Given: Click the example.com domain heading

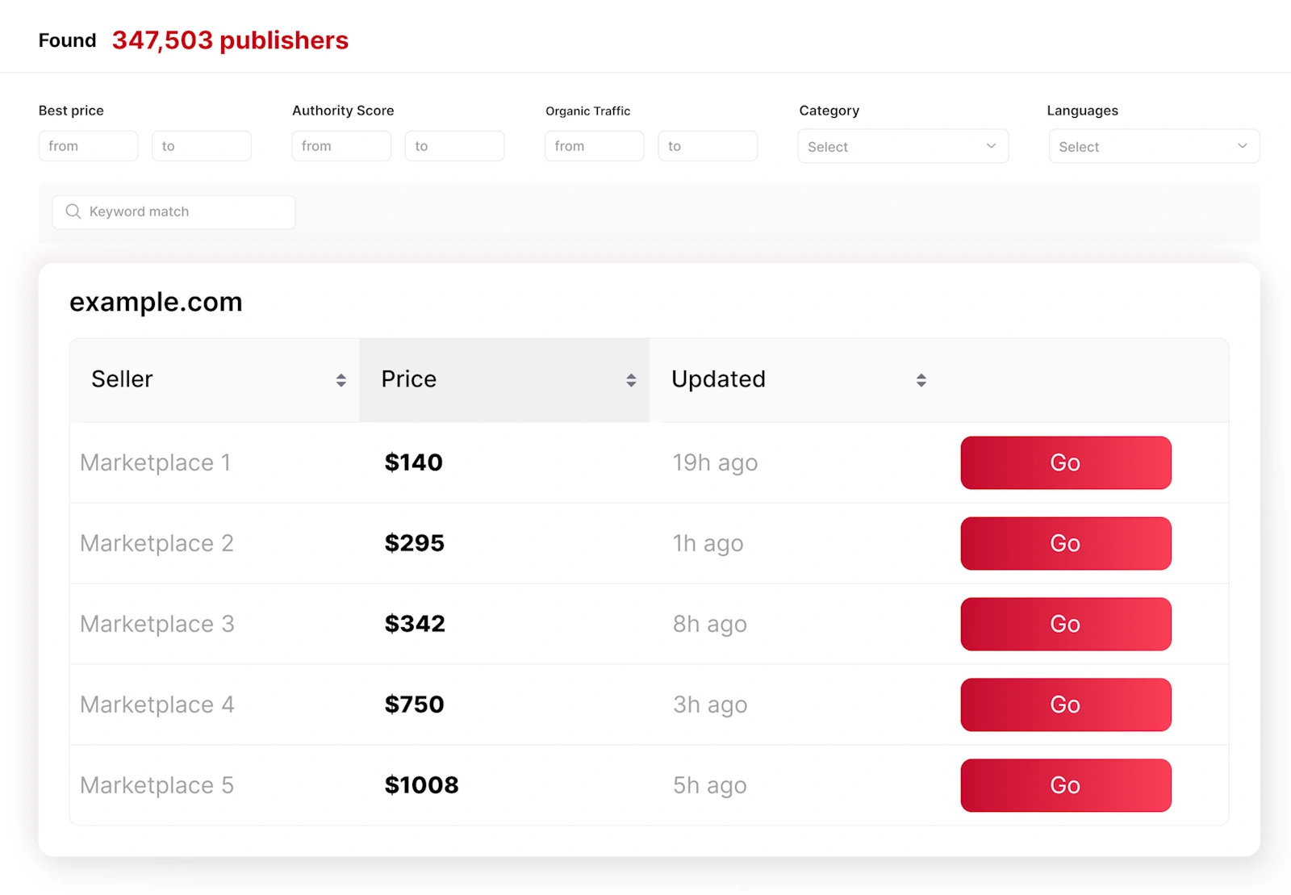Looking at the screenshot, I should 156,302.
